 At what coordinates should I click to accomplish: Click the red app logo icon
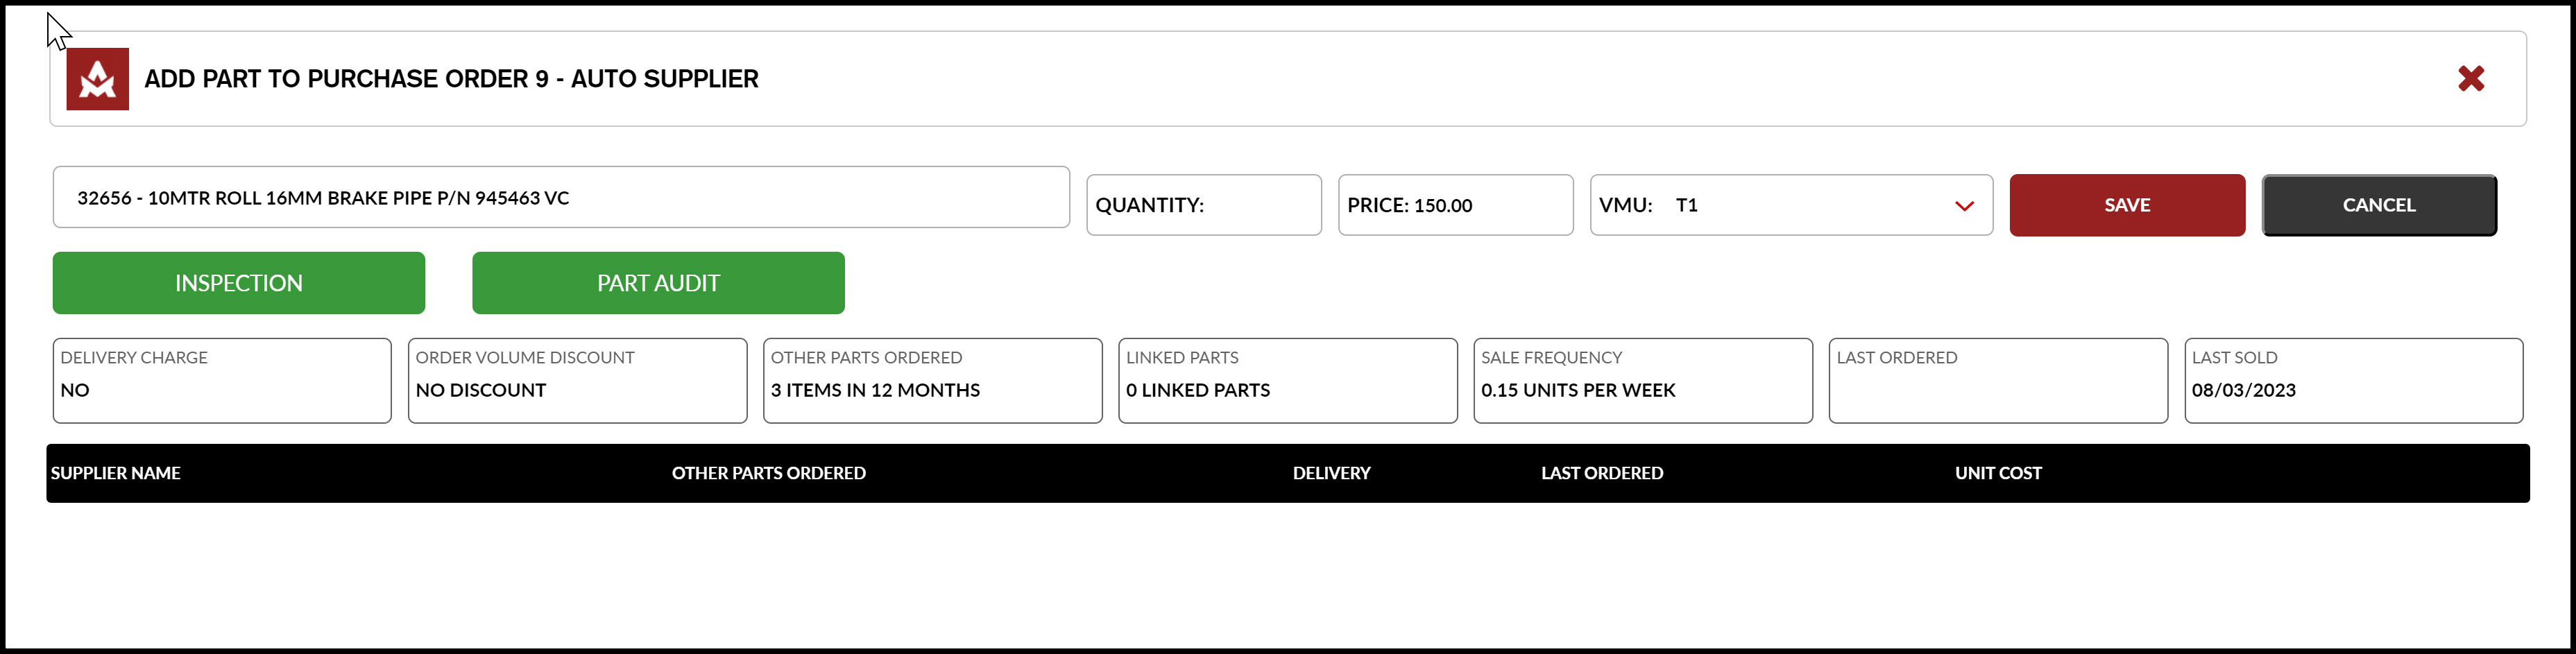[x=97, y=79]
